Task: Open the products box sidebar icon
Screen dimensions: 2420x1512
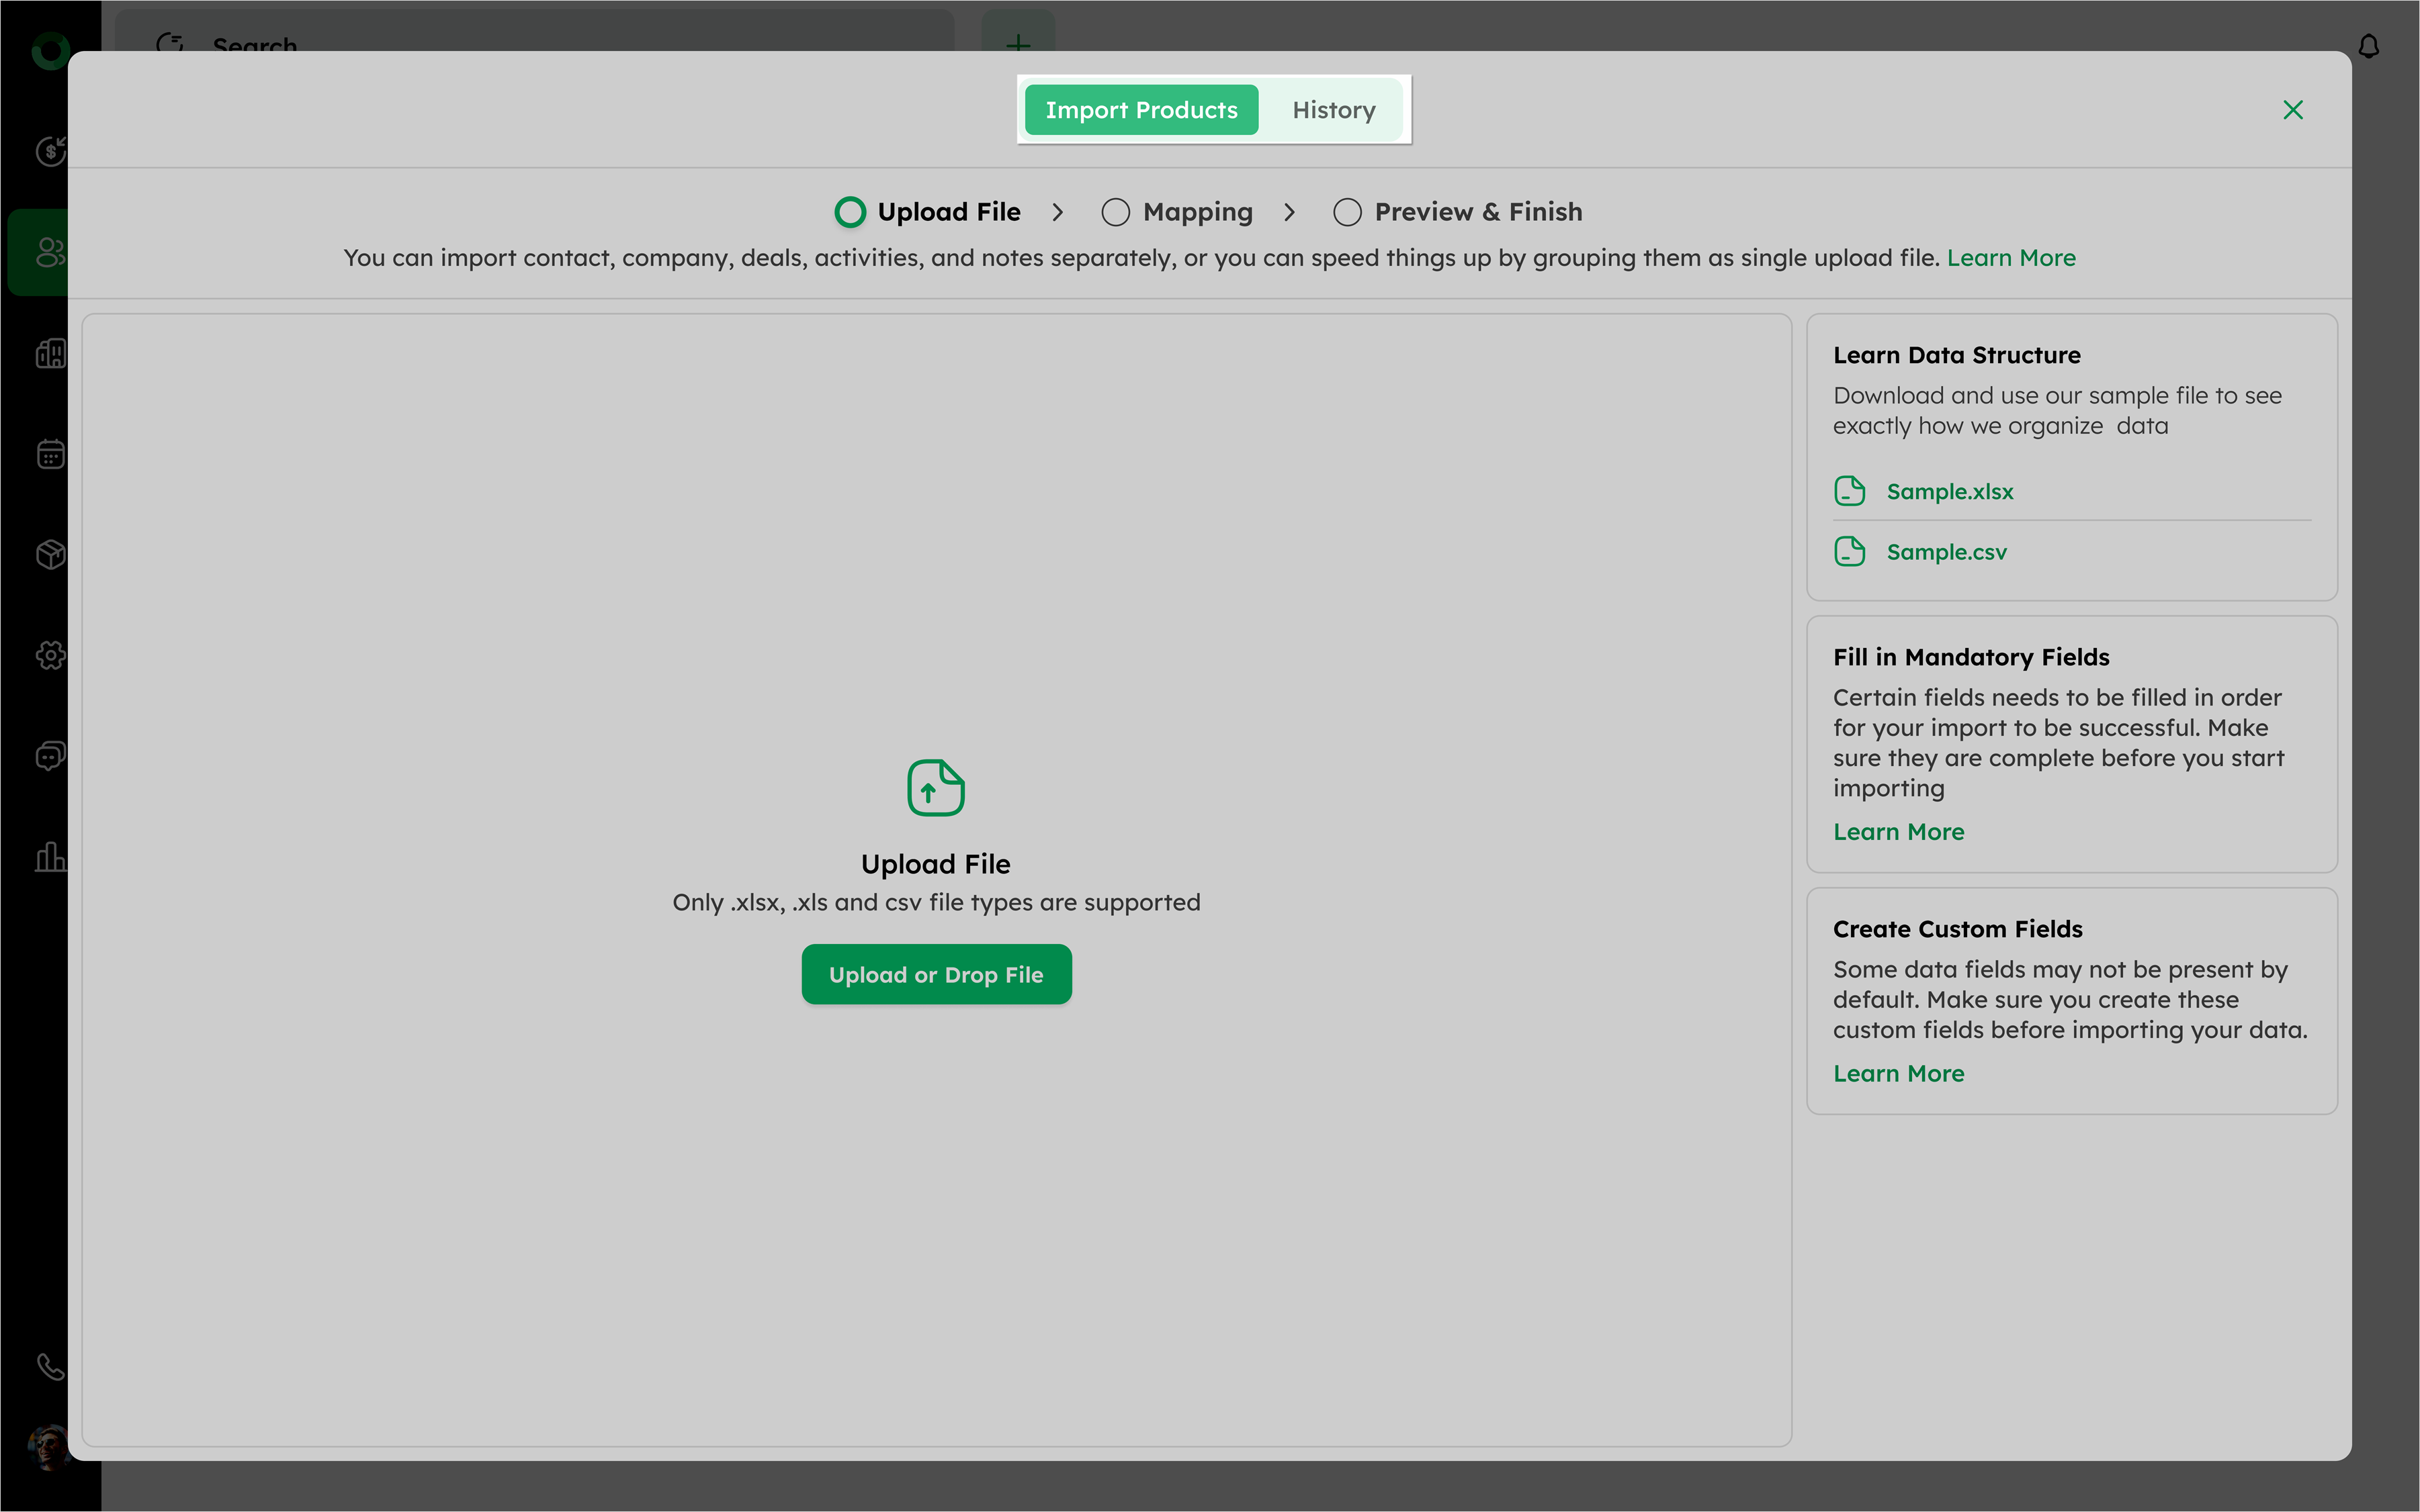Action: coord(50,554)
